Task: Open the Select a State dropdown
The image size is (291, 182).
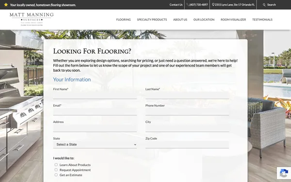Action: (x=95, y=145)
